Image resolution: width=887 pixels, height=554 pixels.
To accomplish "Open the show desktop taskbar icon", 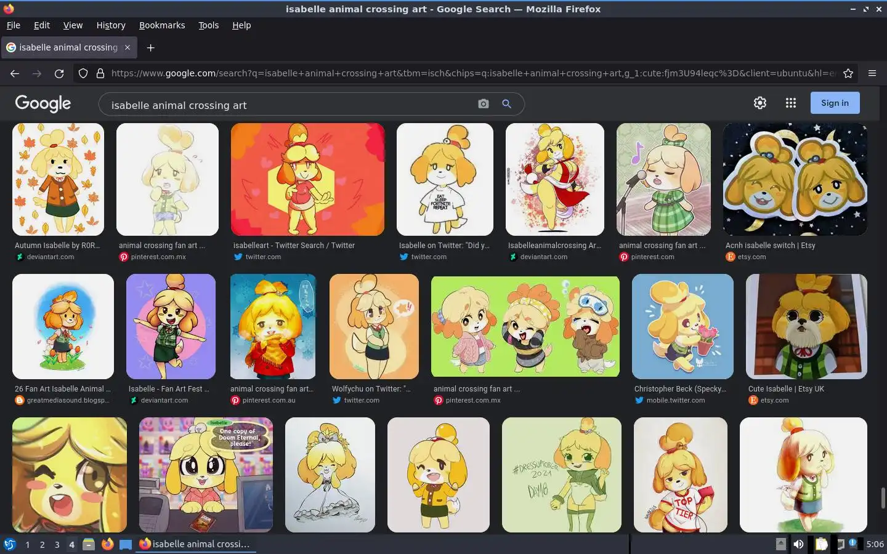I will point(126,544).
